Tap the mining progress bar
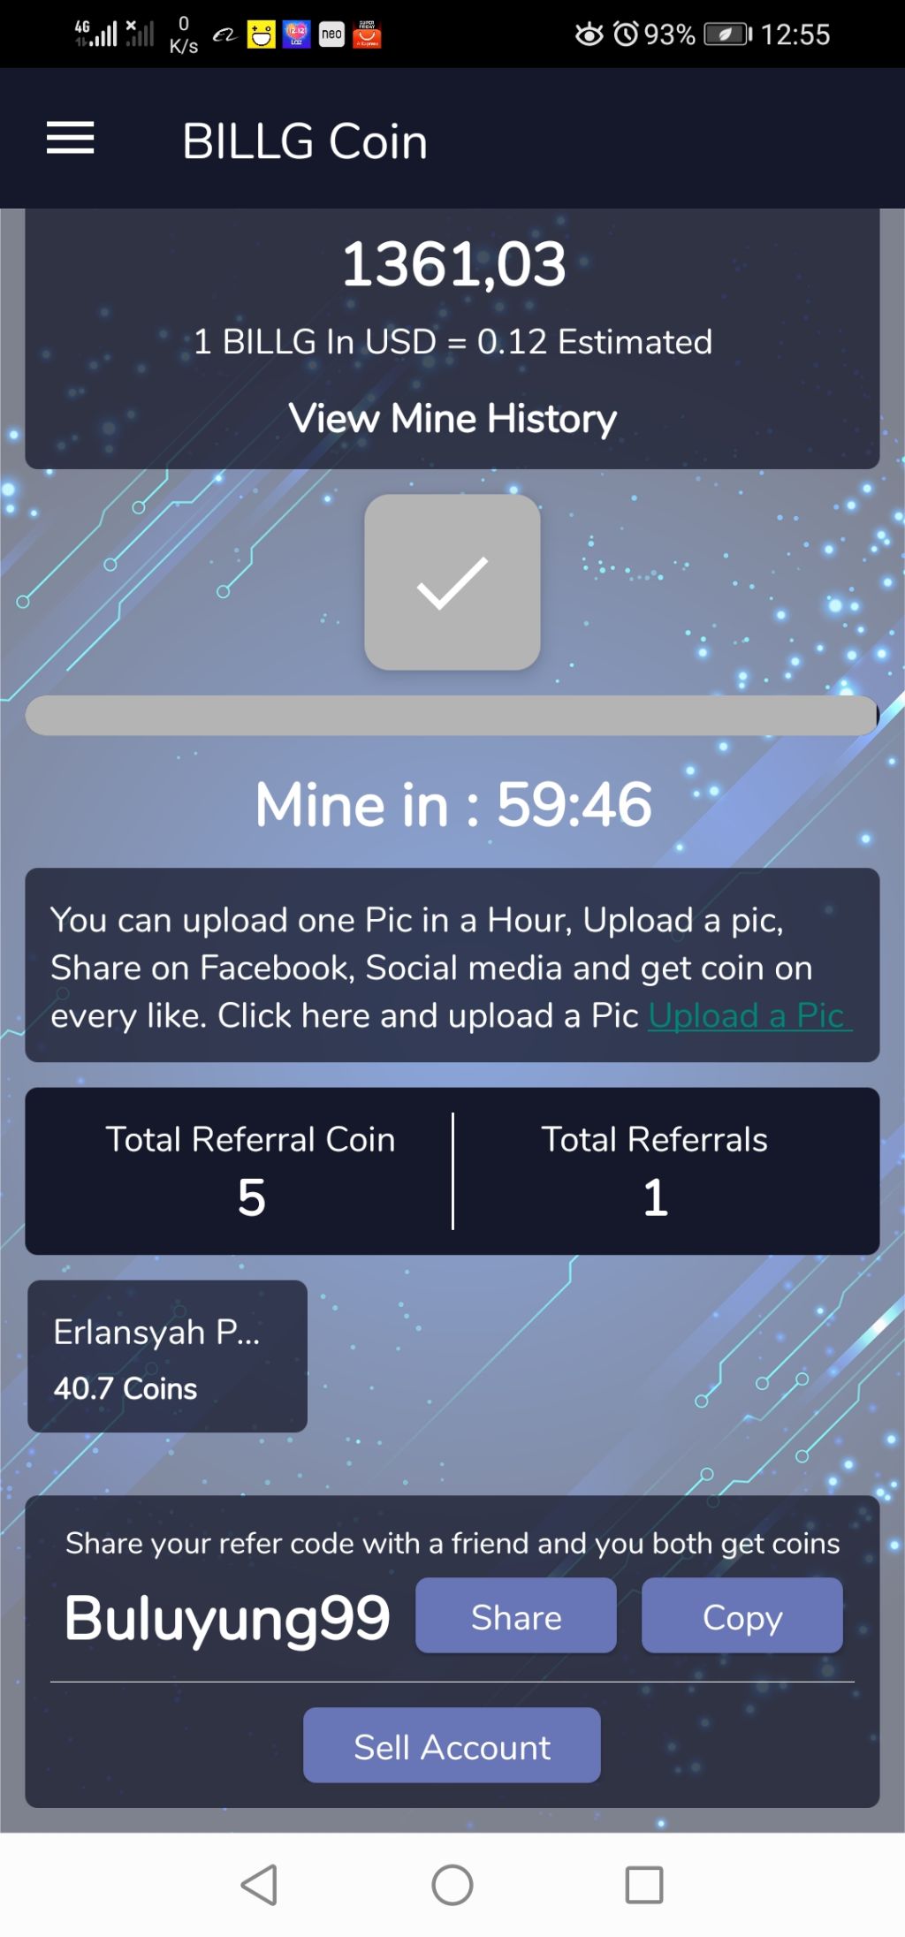This screenshot has height=1937, width=905. [452, 716]
